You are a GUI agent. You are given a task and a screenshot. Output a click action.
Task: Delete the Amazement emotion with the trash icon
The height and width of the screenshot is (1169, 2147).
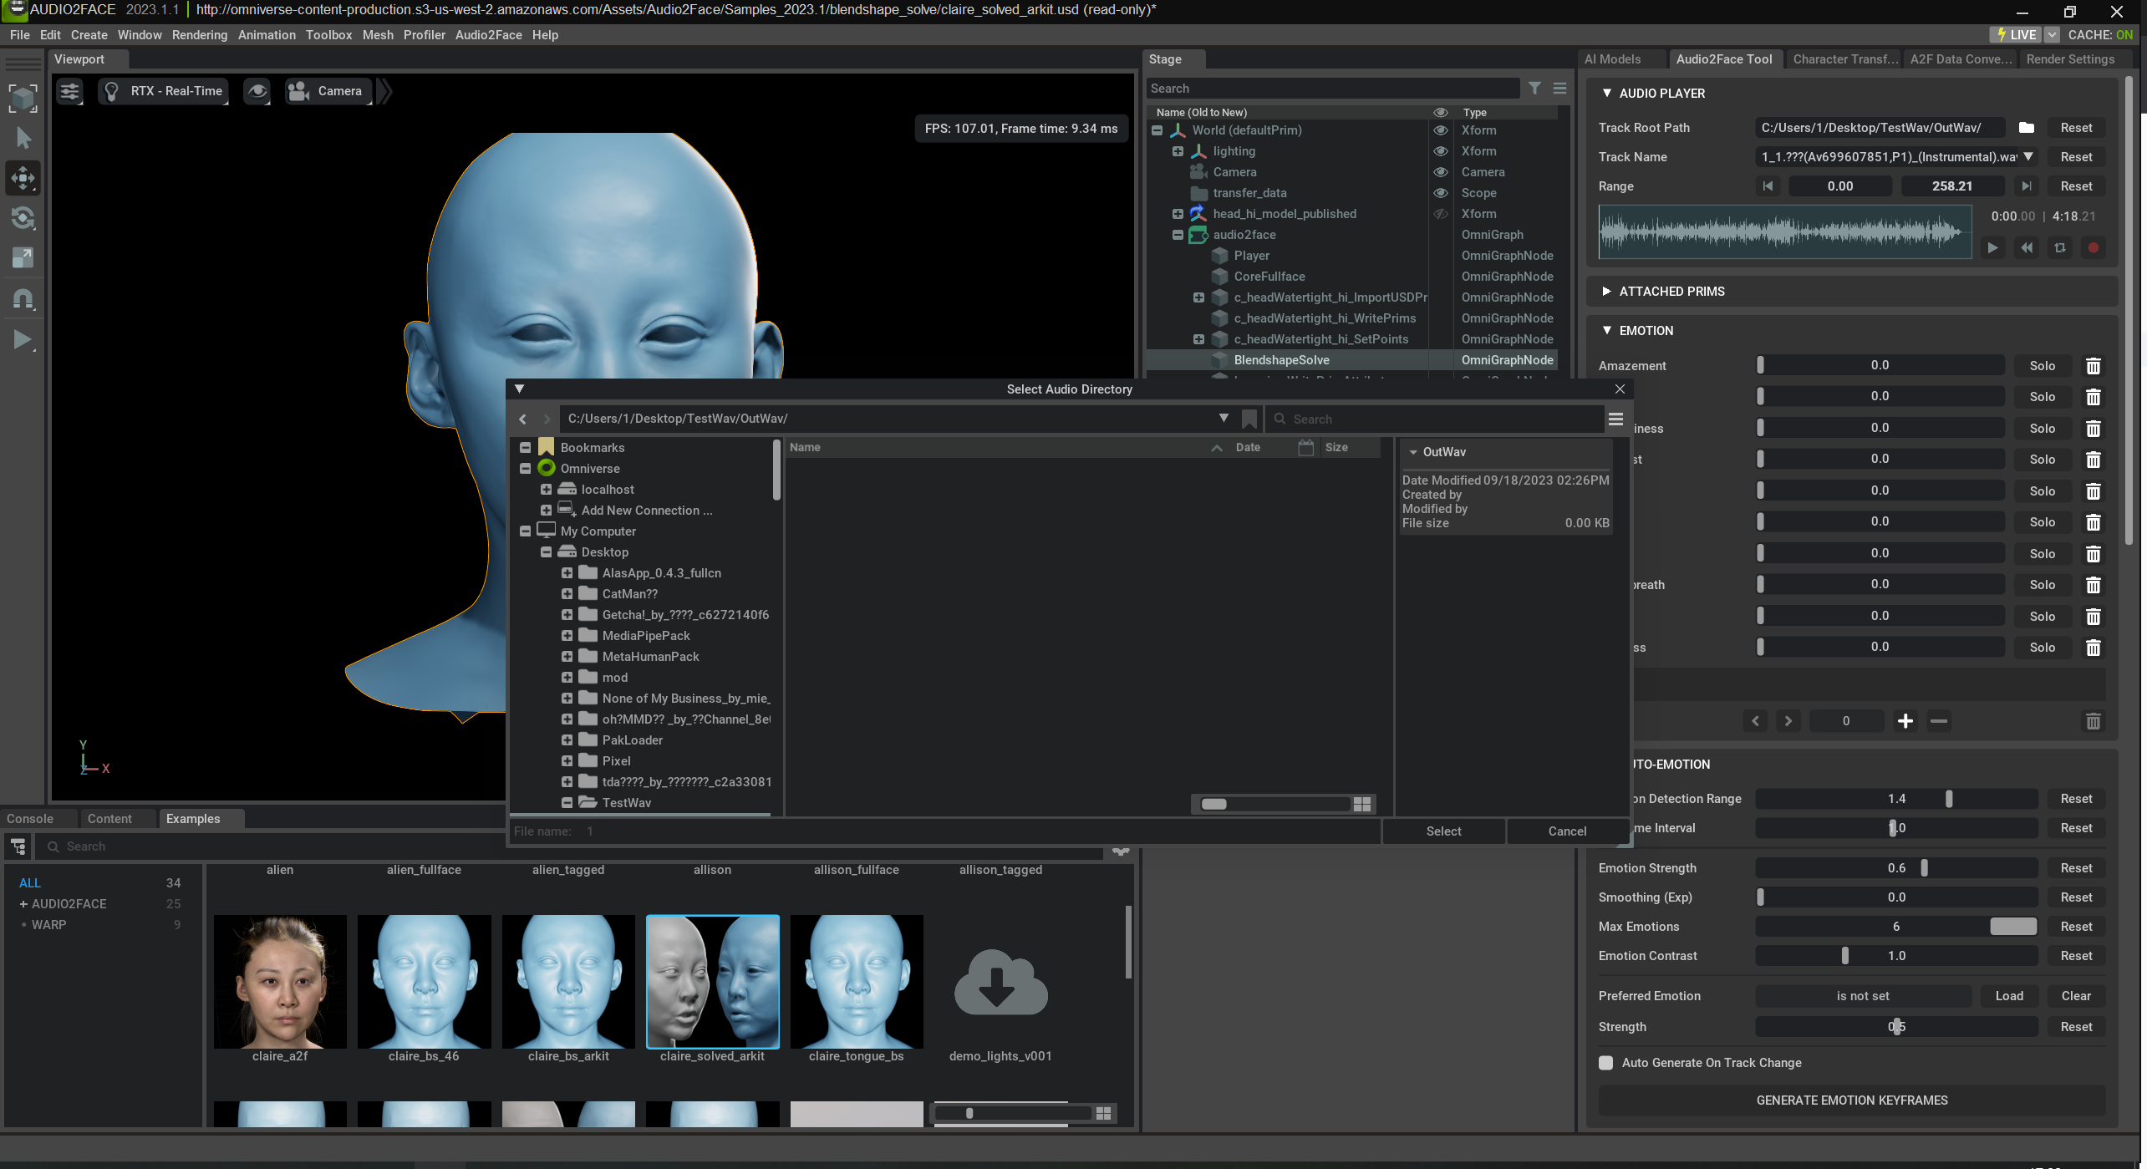(x=2093, y=366)
